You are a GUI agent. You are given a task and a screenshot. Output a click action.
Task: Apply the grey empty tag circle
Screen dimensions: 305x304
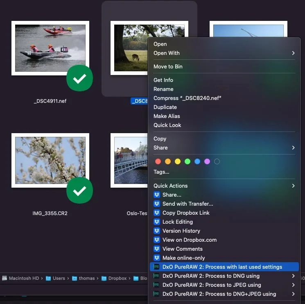pos(217,161)
